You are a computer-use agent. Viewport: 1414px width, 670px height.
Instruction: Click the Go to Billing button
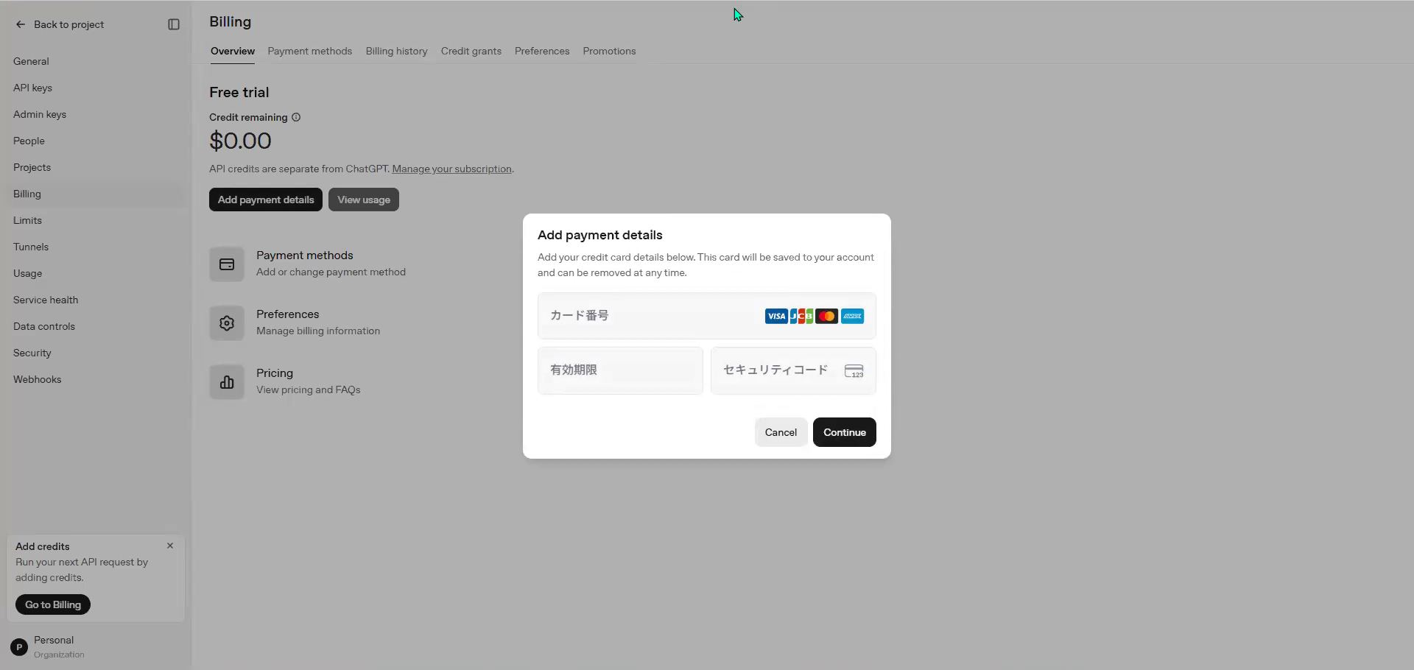(x=53, y=604)
